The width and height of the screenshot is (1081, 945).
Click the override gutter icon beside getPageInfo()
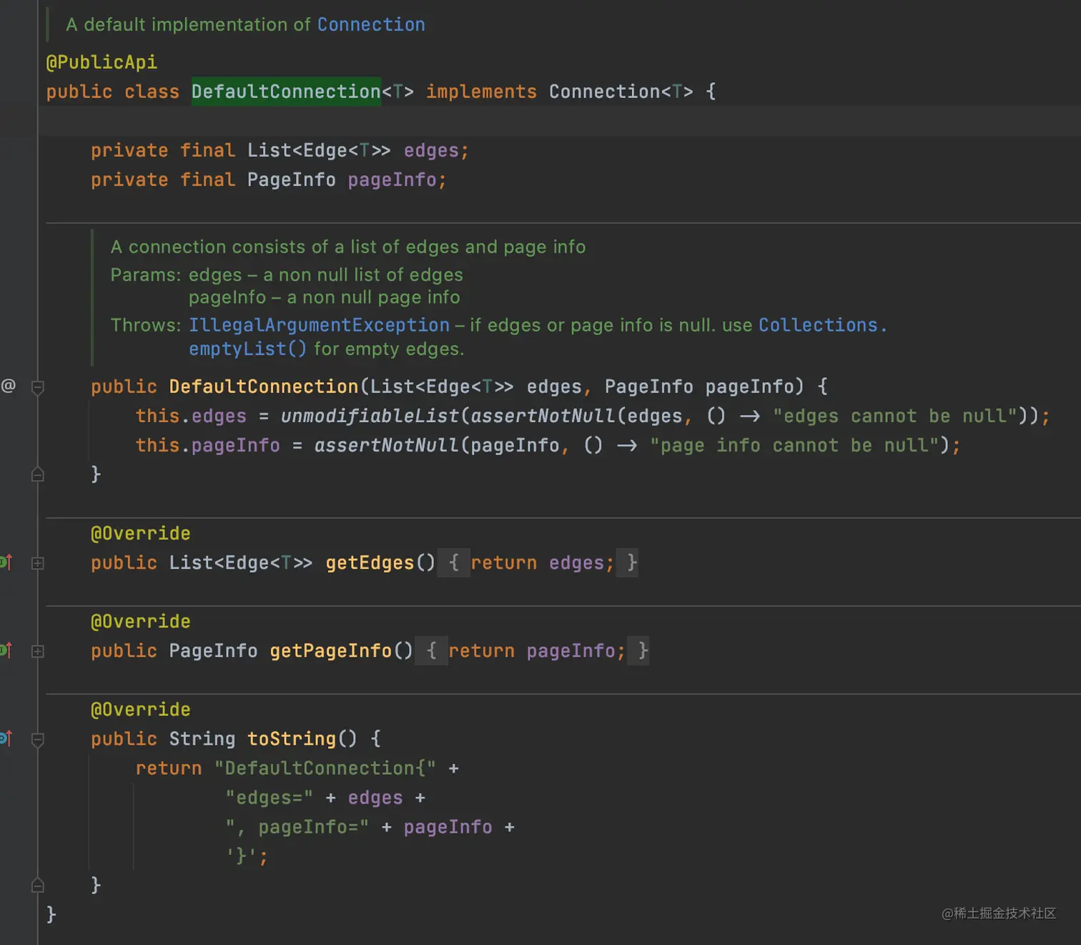click(x=6, y=650)
